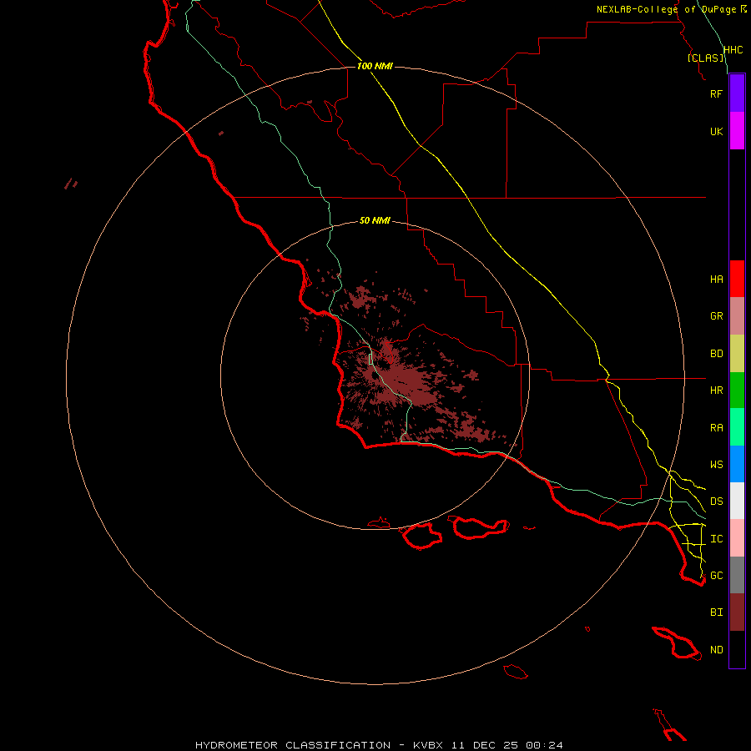Click the [CLAS] legend heading
751x751 pixels.
click(x=706, y=58)
